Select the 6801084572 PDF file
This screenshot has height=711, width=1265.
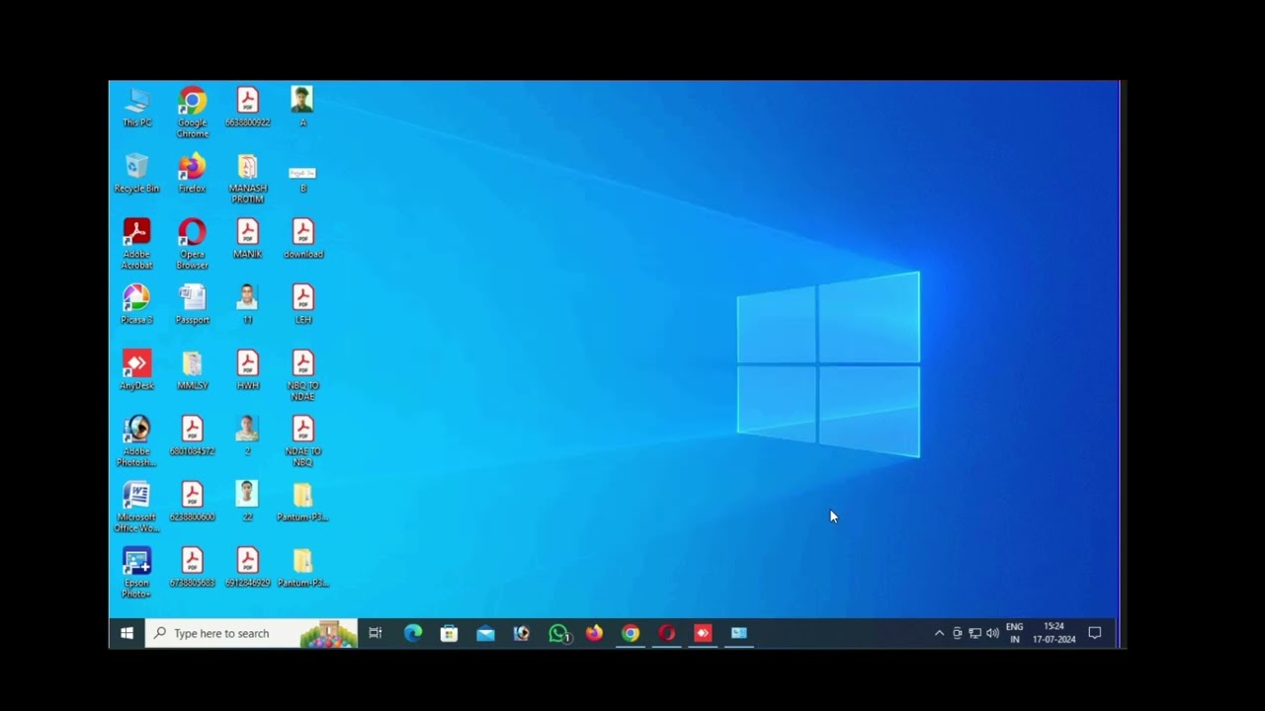(193, 435)
